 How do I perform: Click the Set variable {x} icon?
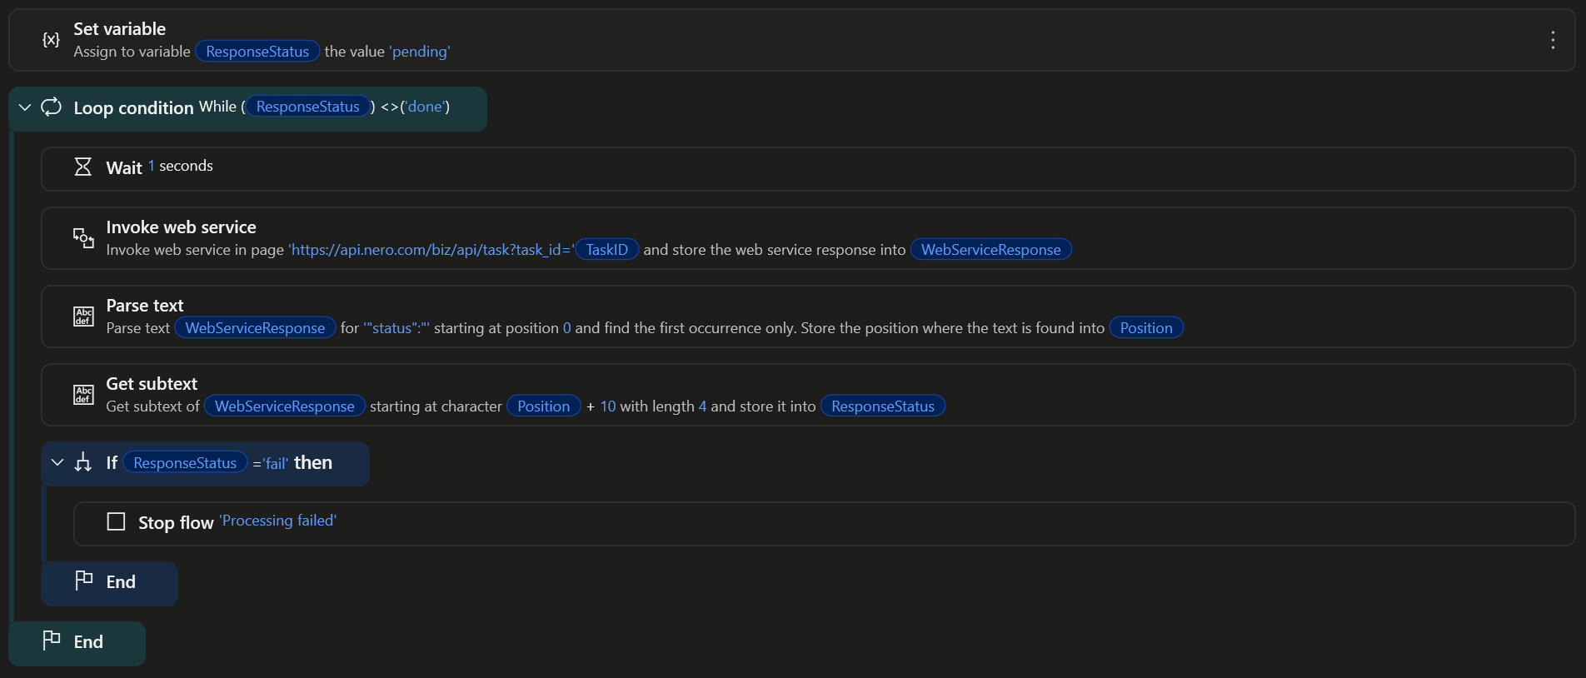51,40
